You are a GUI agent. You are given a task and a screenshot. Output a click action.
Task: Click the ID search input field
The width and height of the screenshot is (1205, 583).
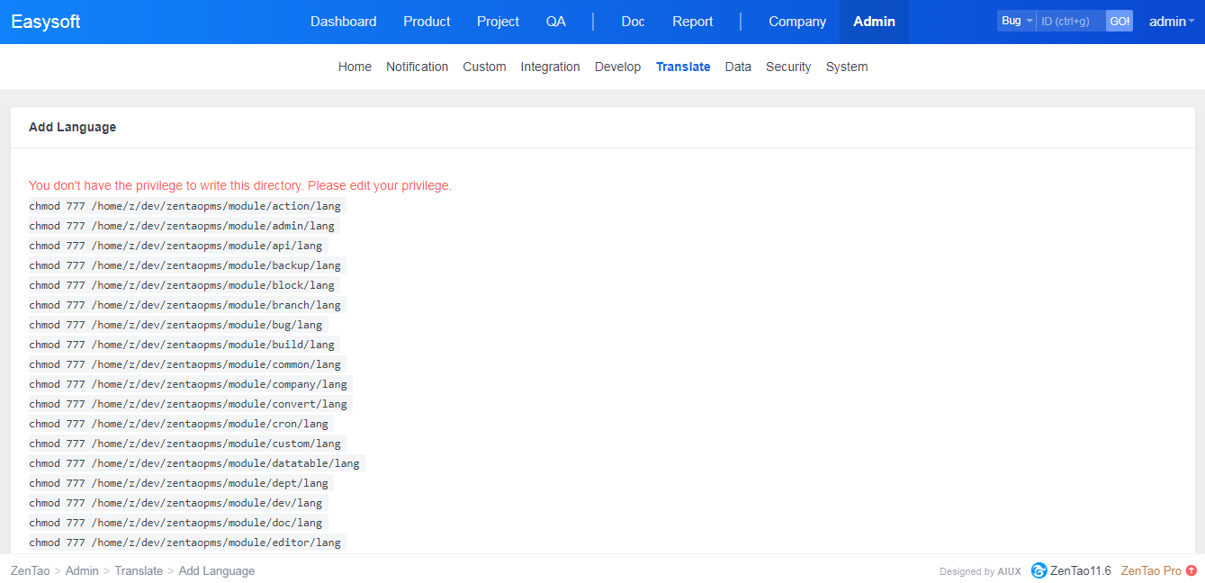pos(1070,21)
